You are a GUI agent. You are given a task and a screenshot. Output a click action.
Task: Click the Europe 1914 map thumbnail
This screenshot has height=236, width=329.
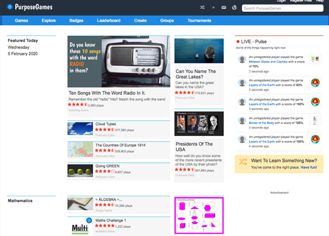pos(80,150)
